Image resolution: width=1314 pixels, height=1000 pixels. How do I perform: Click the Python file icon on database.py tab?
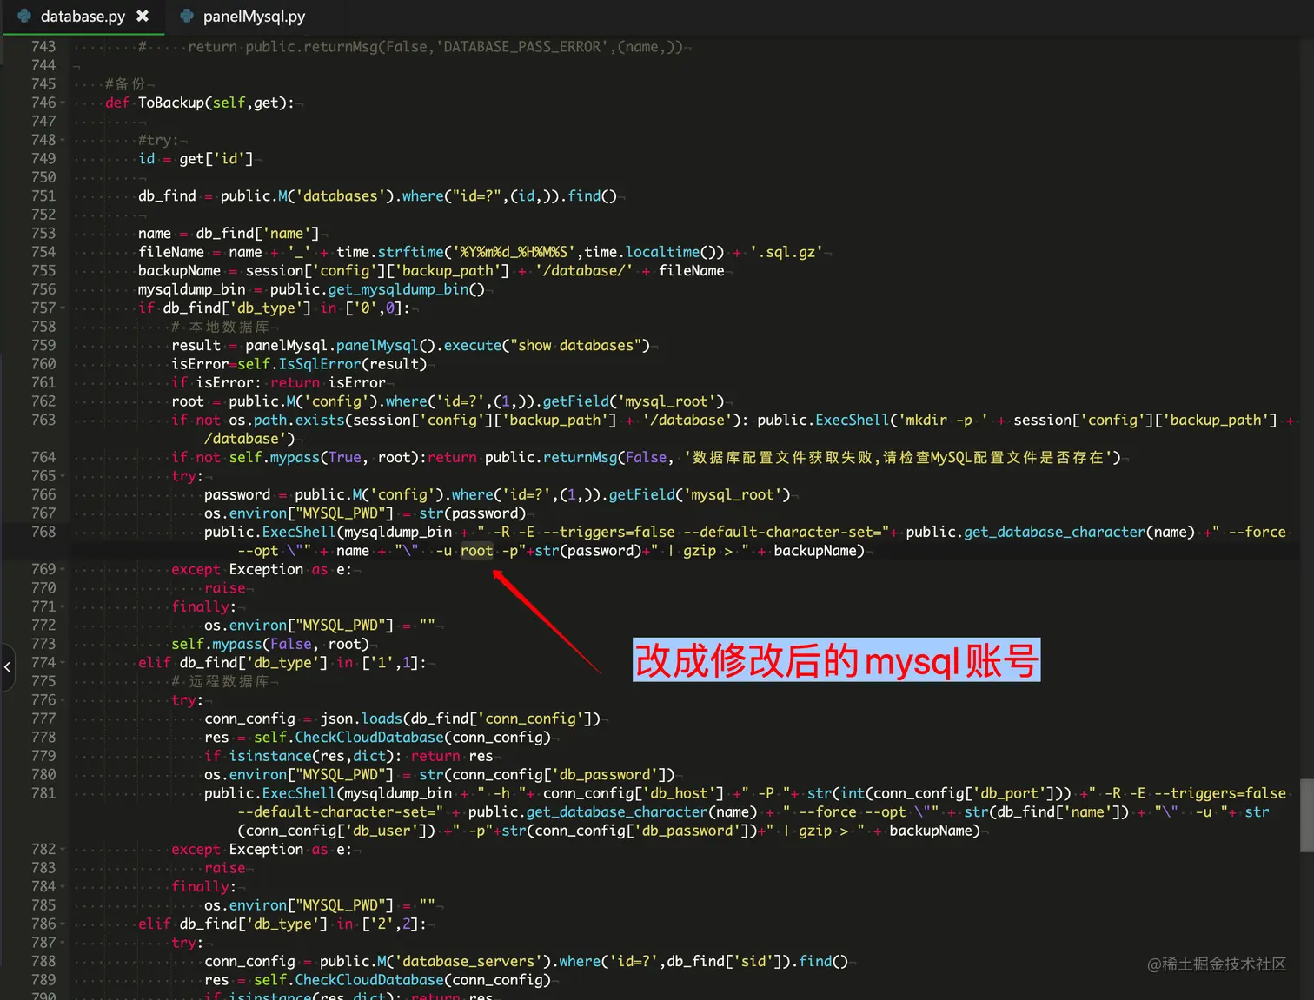pyautogui.click(x=23, y=16)
